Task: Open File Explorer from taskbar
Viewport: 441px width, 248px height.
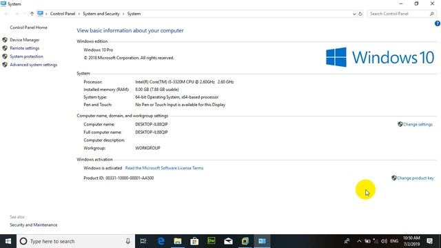Action: (178, 241)
